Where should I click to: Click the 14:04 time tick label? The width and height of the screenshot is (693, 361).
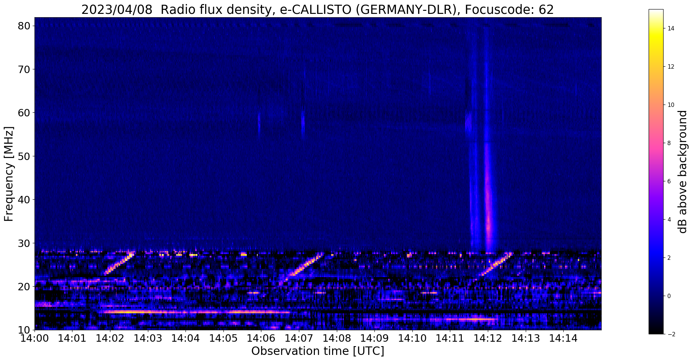coord(186,338)
